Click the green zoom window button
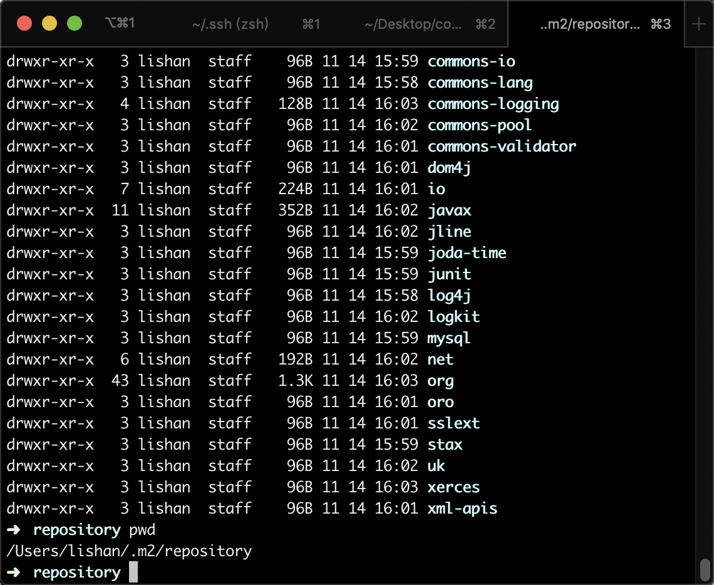Image resolution: width=714 pixels, height=585 pixels. tap(75, 23)
